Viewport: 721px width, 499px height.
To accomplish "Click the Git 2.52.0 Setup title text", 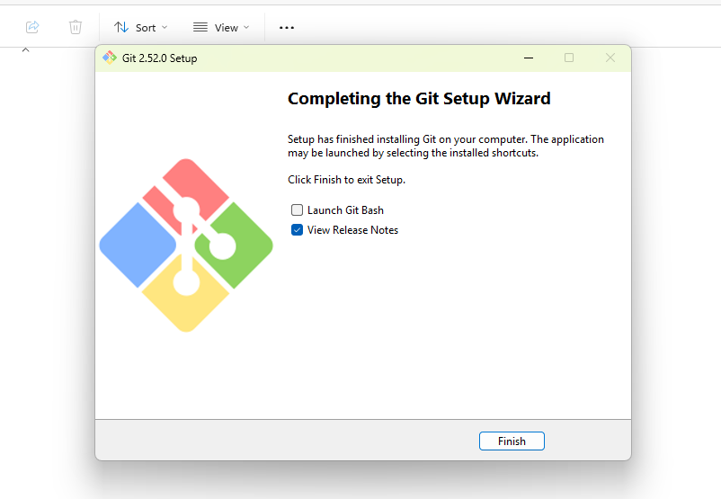I will pyautogui.click(x=159, y=58).
